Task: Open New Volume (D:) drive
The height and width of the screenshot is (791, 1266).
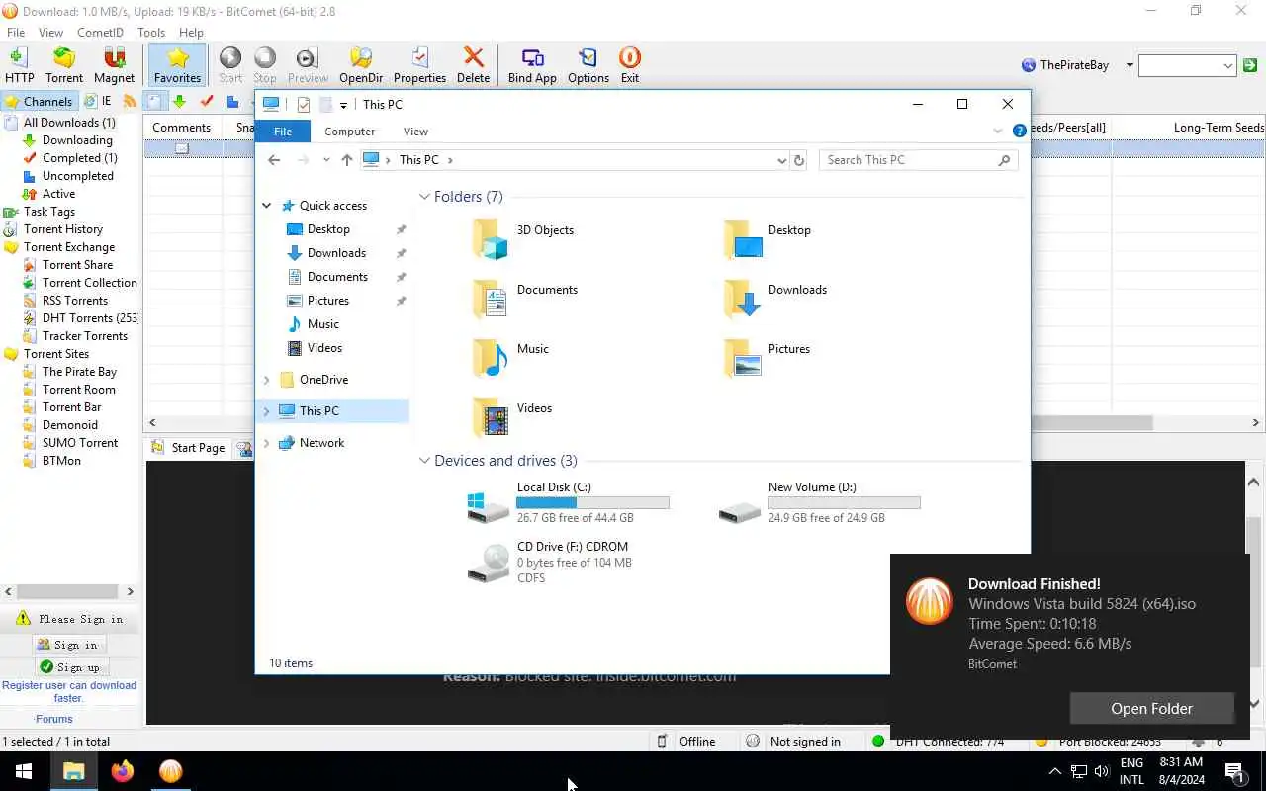Action: [819, 502]
